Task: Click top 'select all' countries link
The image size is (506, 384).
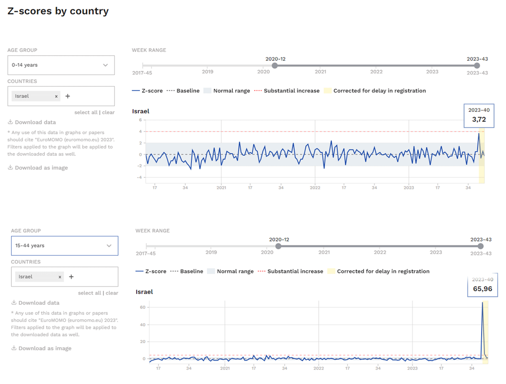Action: (x=86, y=113)
